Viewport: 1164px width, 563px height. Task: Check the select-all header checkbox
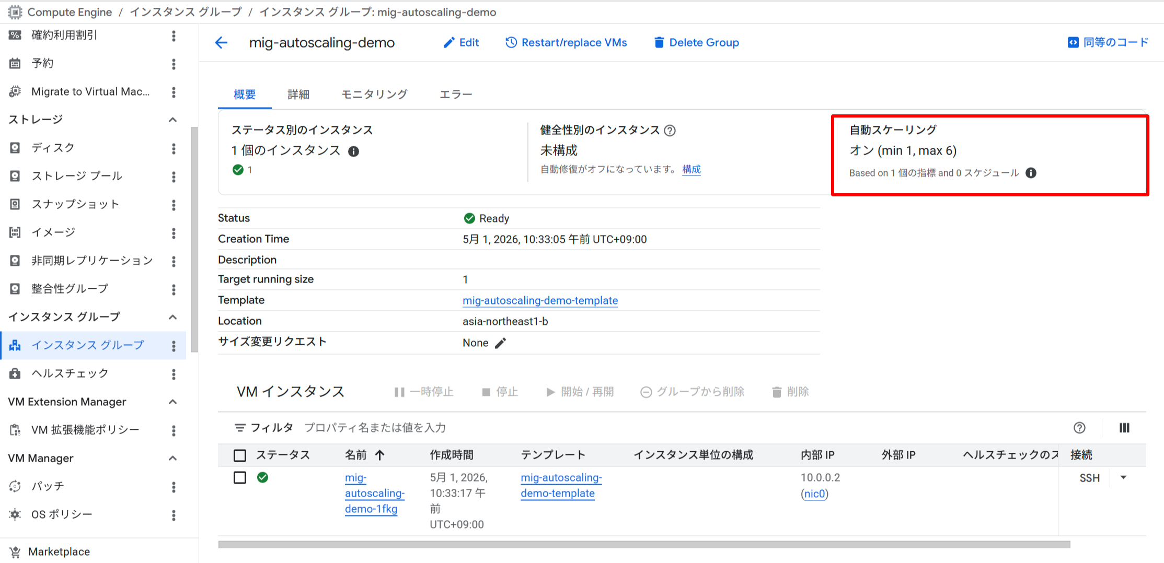click(240, 455)
